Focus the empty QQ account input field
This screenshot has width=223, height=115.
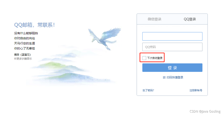point(172,36)
